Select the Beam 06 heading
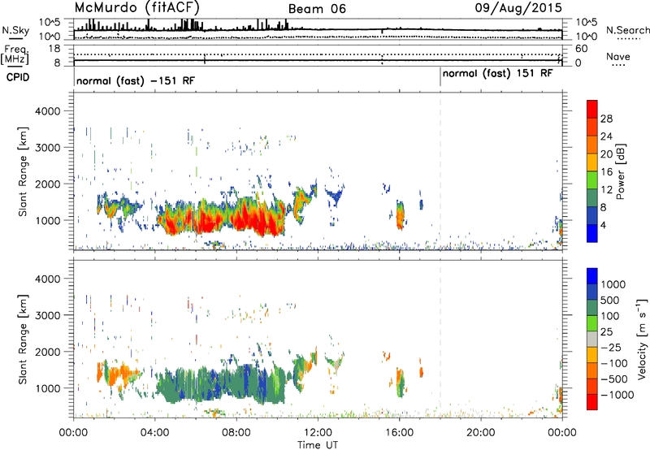This screenshot has height=450, width=650. 317,9
